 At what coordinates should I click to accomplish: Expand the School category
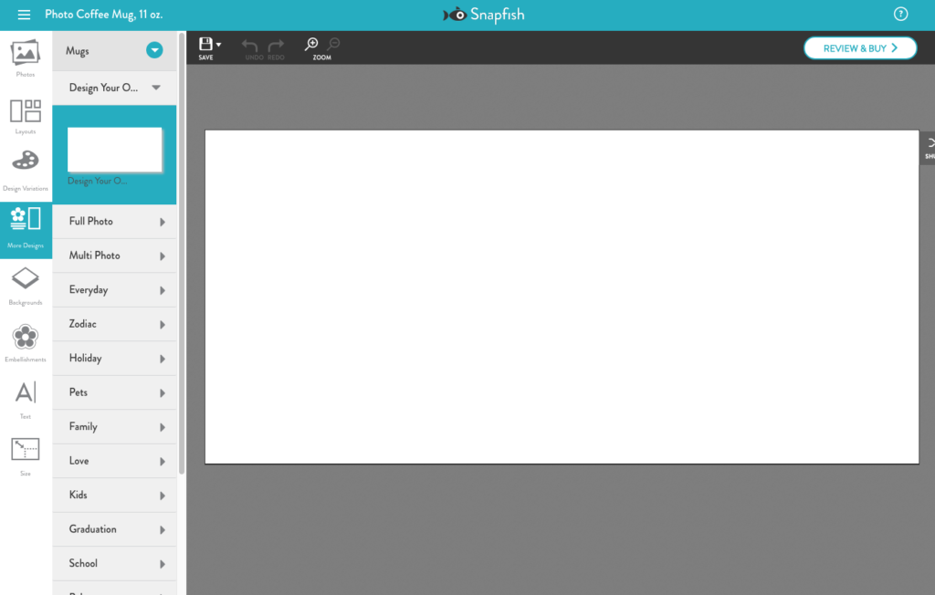114,563
